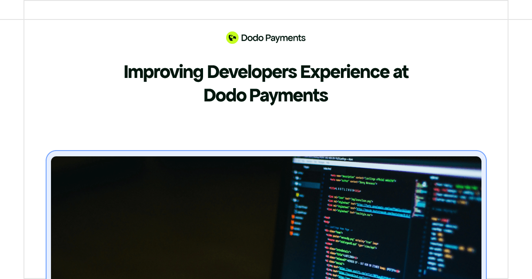Open the code editor screen photo
This screenshot has width=532, height=279.
coord(266,217)
